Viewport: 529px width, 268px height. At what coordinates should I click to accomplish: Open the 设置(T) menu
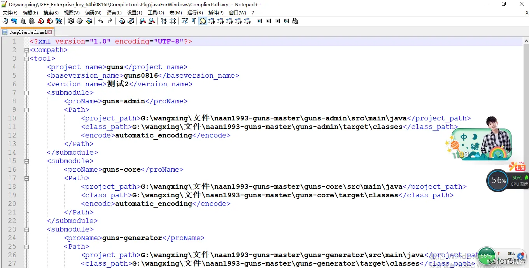pos(135,12)
